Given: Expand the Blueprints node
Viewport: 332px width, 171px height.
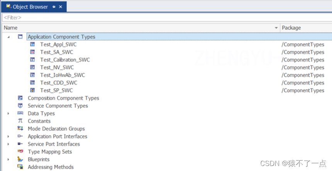Looking at the screenshot, I should click(8, 159).
